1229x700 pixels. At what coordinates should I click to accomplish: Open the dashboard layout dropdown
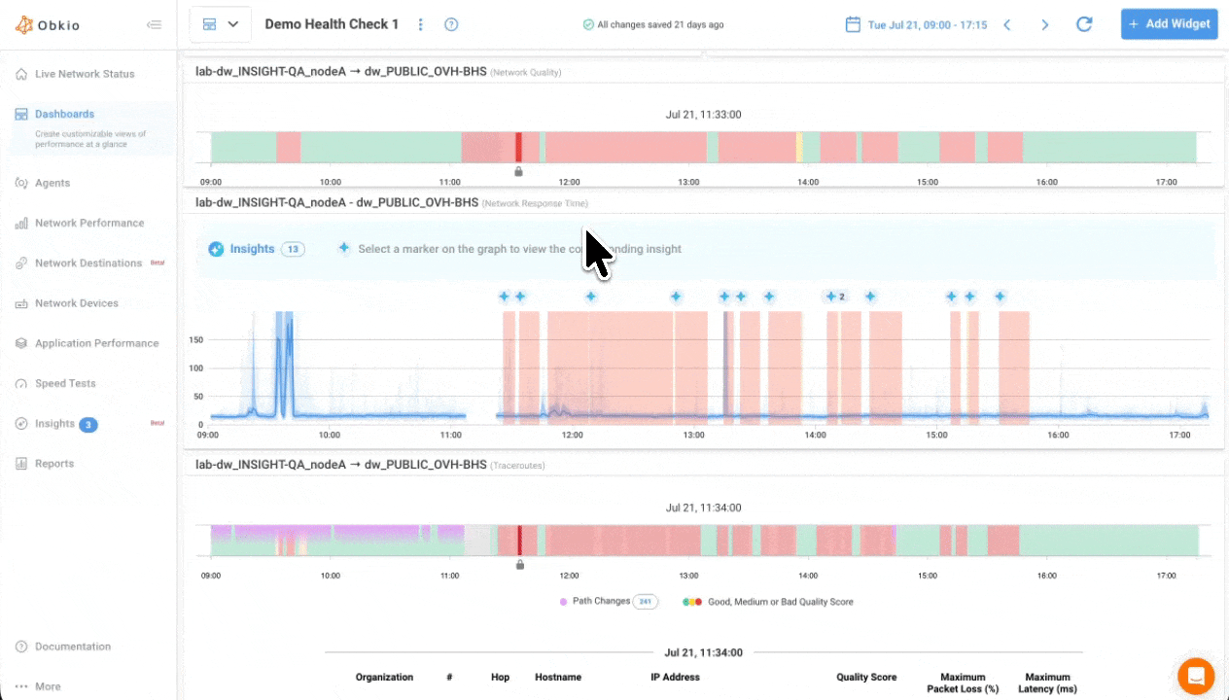[221, 24]
